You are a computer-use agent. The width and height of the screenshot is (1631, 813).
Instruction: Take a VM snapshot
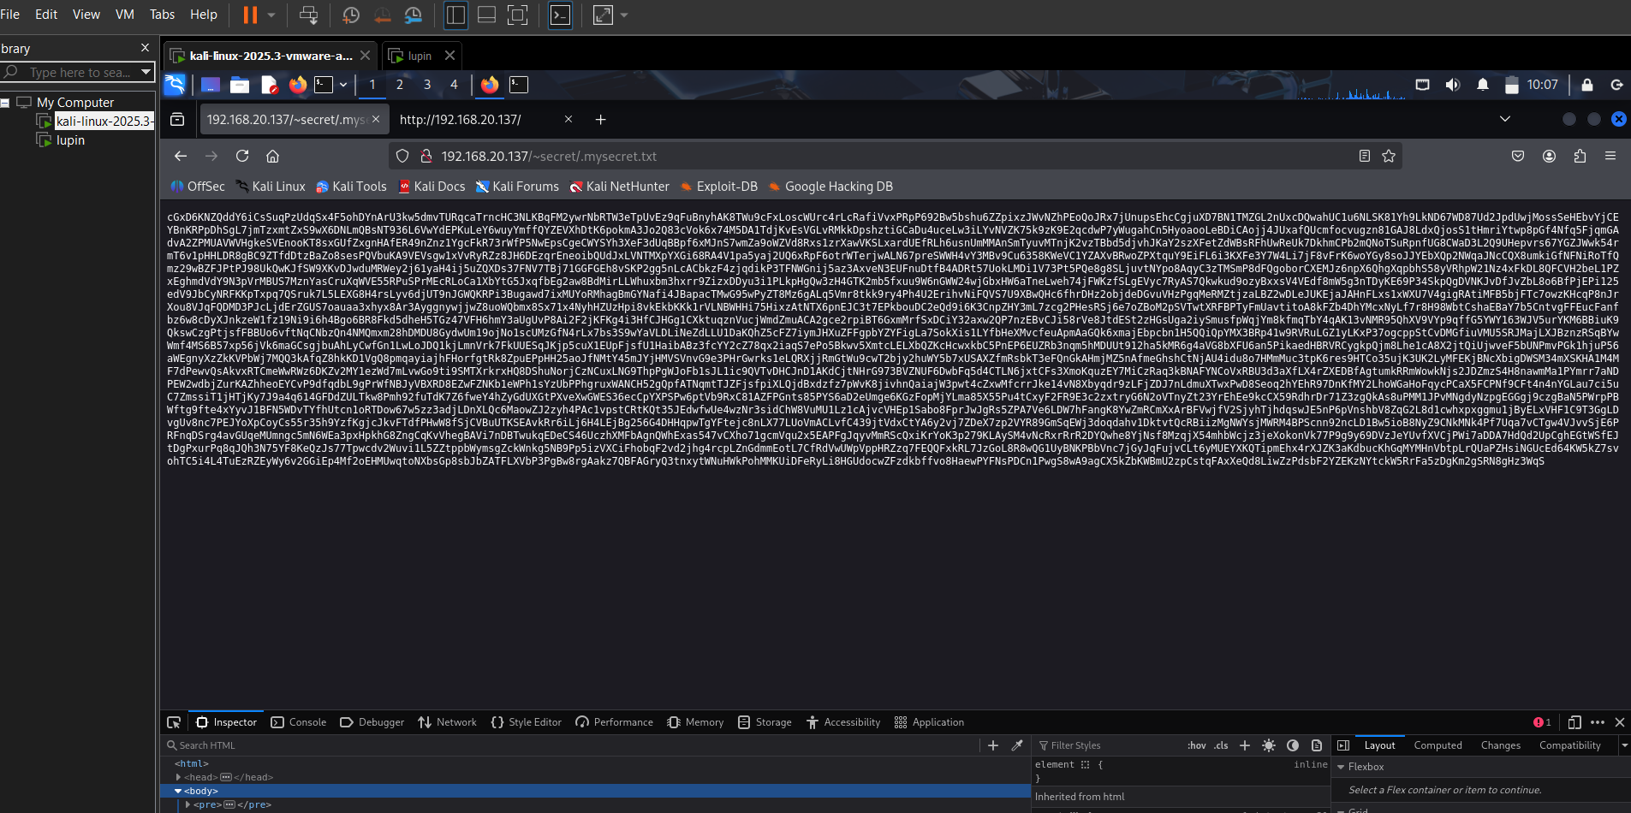click(351, 15)
